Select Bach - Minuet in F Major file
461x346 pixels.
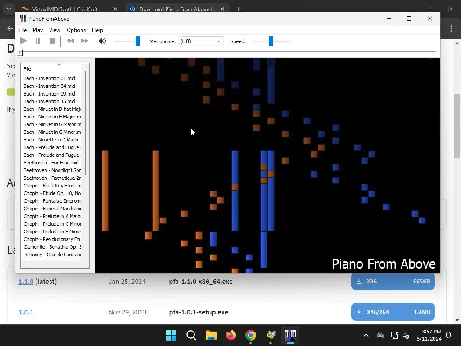coord(52,117)
